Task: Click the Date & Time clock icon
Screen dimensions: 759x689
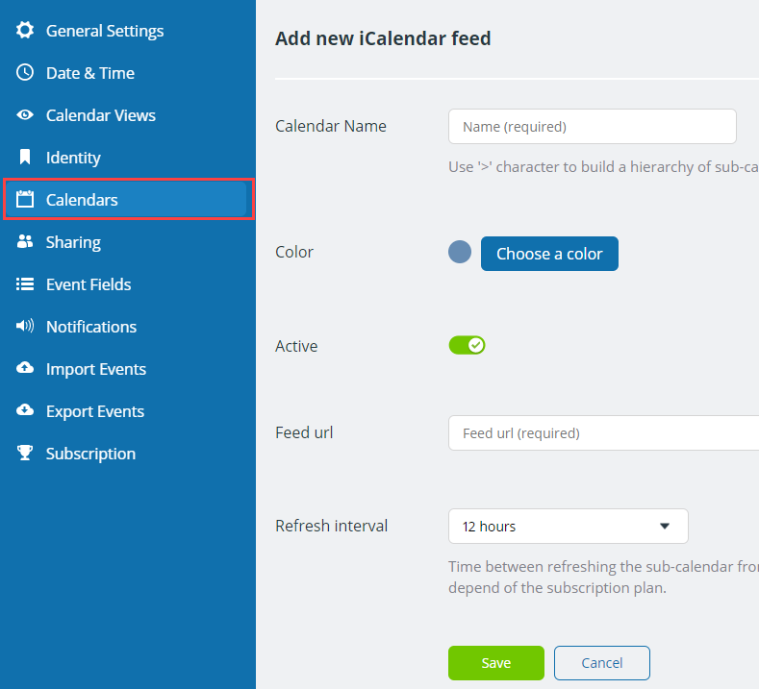Action: [x=25, y=72]
